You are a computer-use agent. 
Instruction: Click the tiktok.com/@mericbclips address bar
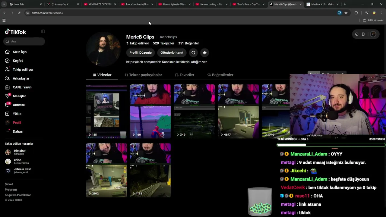coord(181,13)
